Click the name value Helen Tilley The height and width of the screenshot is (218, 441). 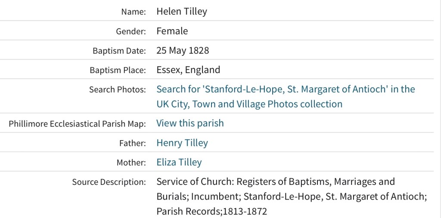(182, 12)
